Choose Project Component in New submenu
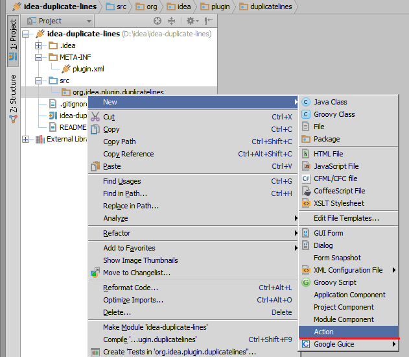Image resolution: width=409 pixels, height=357 pixels. pos(349,307)
